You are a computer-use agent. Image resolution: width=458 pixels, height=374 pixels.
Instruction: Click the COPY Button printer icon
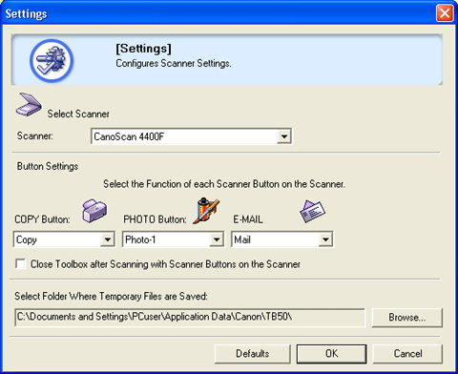pyautogui.click(x=94, y=211)
